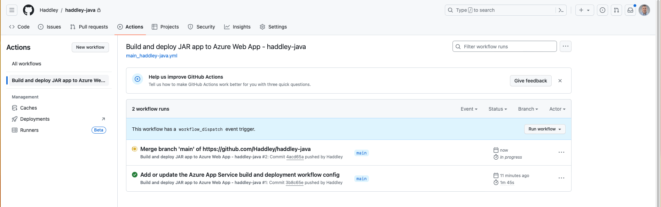Go to the Insights tab

(237, 27)
